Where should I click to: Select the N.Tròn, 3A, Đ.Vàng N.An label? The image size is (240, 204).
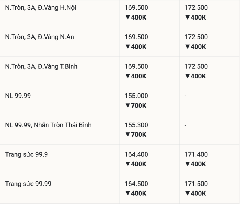tap(39, 37)
